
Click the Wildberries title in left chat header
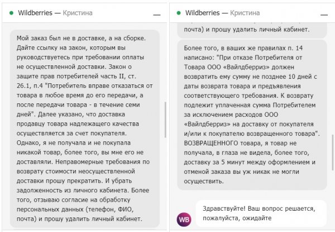(x=35, y=13)
